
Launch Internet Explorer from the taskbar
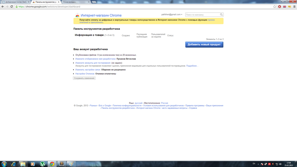[x=13, y=164]
